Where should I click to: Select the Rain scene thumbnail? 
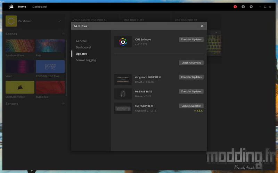click(x=50, y=46)
